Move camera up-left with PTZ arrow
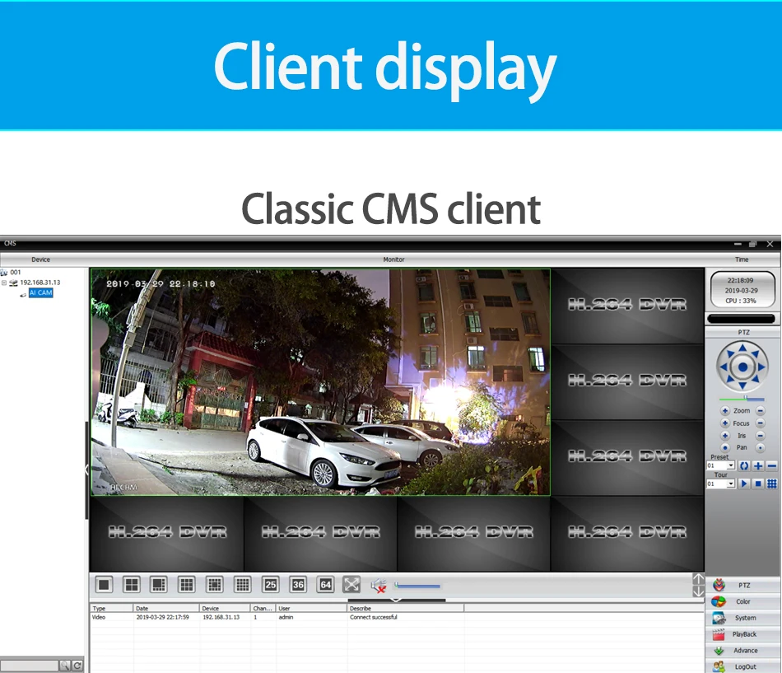The height and width of the screenshot is (673, 782). (729, 354)
